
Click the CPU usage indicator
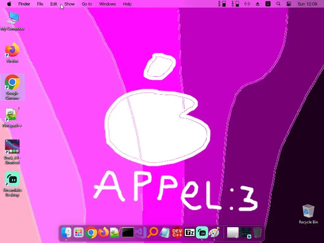(x=235, y=4)
